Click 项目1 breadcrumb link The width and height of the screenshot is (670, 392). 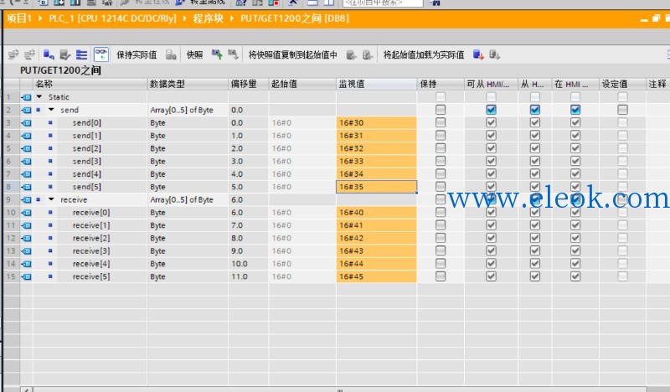coord(19,18)
